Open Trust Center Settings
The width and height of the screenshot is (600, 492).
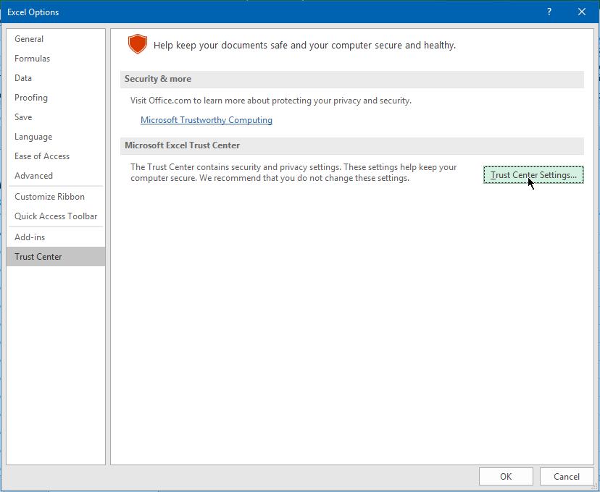pyautogui.click(x=533, y=175)
